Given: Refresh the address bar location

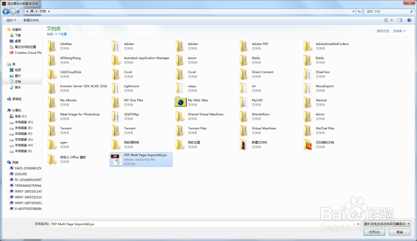Looking at the screenshot, I should tap(359, 11).
